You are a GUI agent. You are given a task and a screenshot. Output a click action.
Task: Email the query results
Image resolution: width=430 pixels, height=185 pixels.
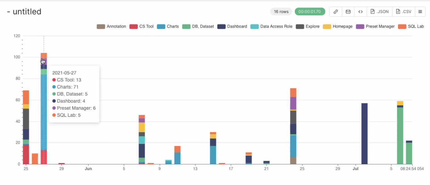(348, 12)
